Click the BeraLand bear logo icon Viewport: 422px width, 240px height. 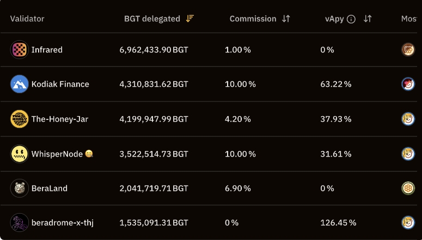tap(20, 188)
